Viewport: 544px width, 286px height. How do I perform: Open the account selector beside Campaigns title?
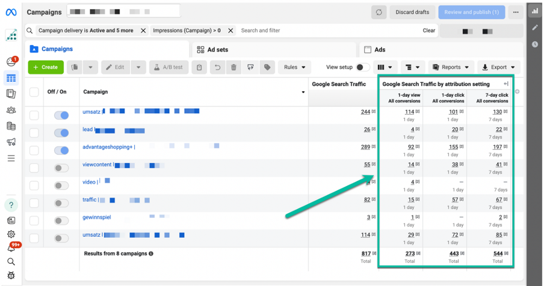pos(123,11)
